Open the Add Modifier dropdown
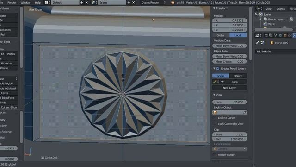Viewport: 296px width, 167px height. tap(276, 51)
